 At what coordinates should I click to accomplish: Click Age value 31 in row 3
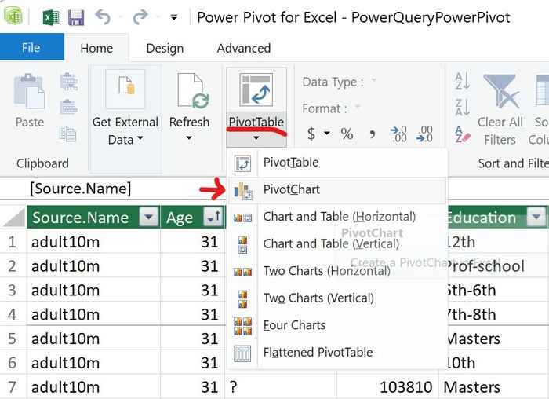point(193,291)
